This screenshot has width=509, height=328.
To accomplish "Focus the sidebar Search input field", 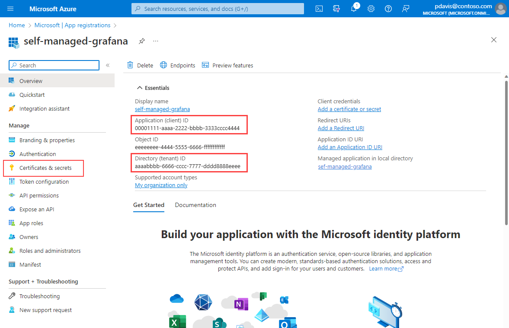I will pos(54,65).
